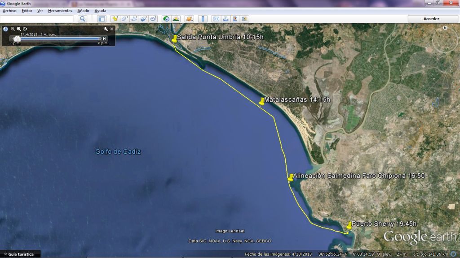Record a tour with the camera icon
The height and width of the screenshot is (258, 460).
point(153,19)
